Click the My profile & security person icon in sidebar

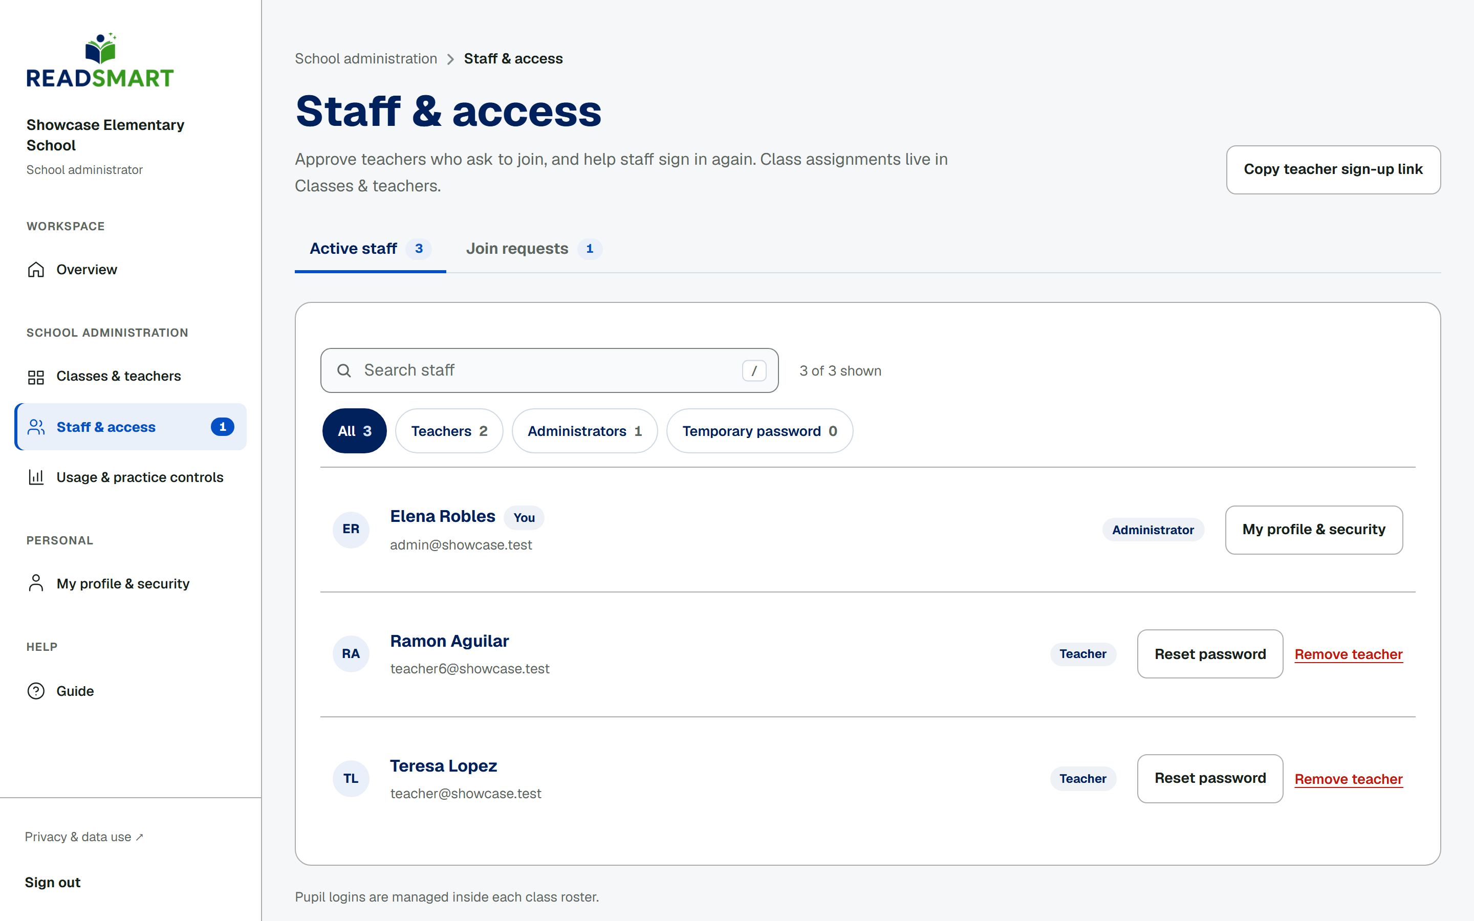[36, 583]
